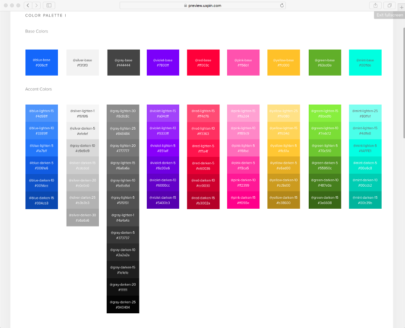
Task: Click the Safari forward navigation arrow
Action: (x=37, y=5)
